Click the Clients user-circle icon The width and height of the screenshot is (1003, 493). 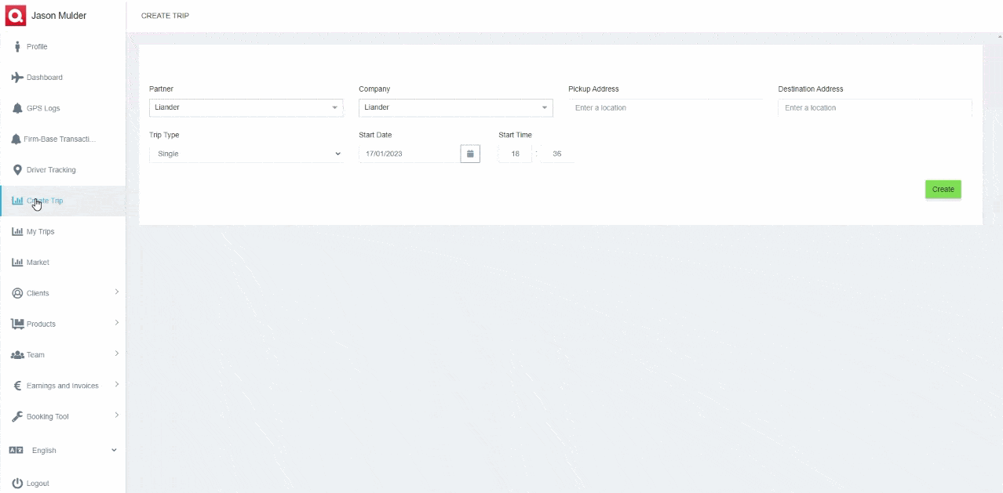(17, 293)
